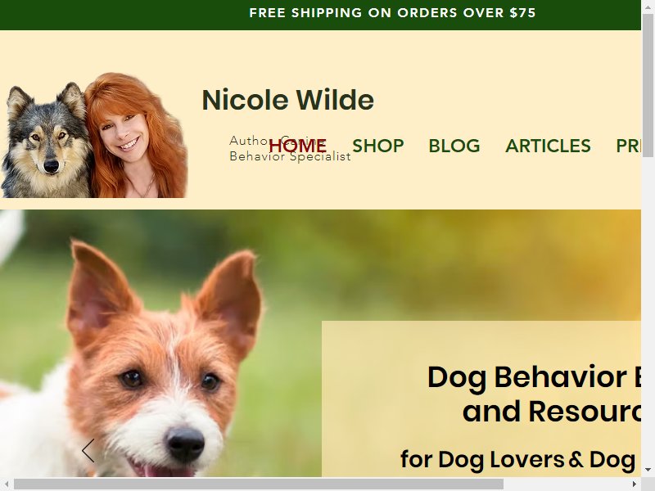Viewport: 655px width, 491px height.
Task: Click the horizontal scrollbar right arrow
Action: pyautogui.click(x=634, y=484)
